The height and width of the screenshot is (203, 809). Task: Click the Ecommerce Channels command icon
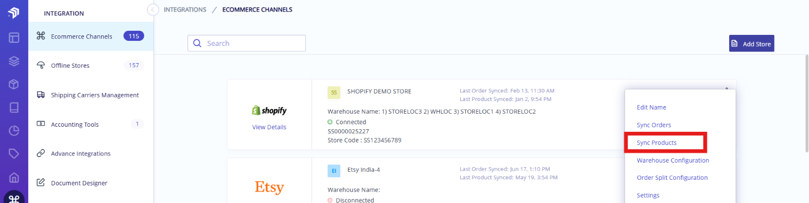41,36
